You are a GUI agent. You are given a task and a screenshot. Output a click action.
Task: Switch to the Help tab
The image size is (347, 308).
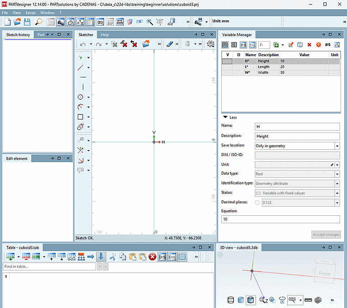(105, 35)
